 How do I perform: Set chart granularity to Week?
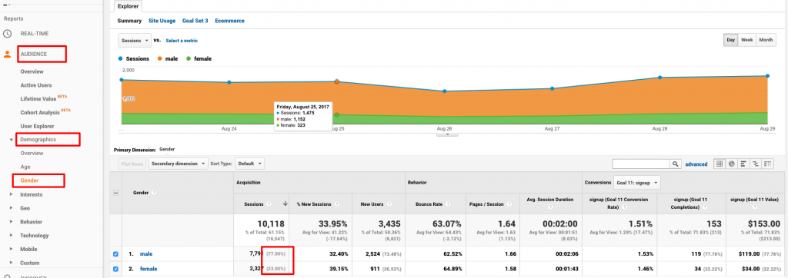pos(746,40)
